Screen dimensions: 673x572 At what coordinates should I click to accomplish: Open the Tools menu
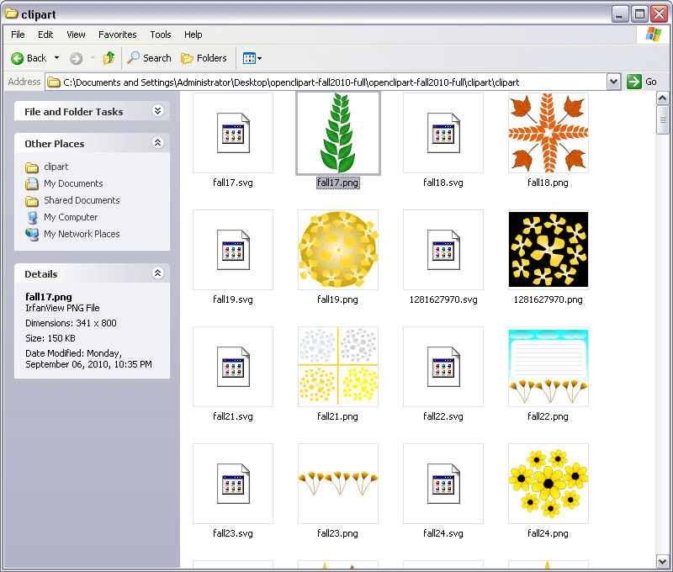(160, 34)
